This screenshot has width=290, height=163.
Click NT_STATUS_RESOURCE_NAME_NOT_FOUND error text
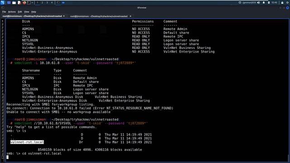coord(140,108)
